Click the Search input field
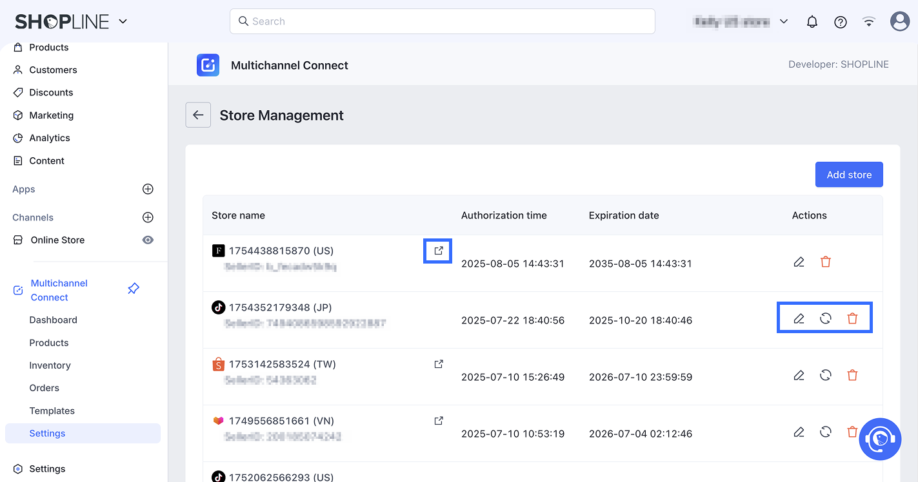The height and width of the screenshot is (482, 918). (443, 21)
